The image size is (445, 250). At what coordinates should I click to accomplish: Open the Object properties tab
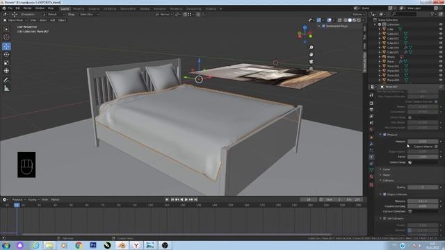click(371, 137)
